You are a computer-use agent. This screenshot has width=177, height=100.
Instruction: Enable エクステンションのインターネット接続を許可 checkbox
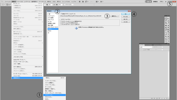point(61,21)
